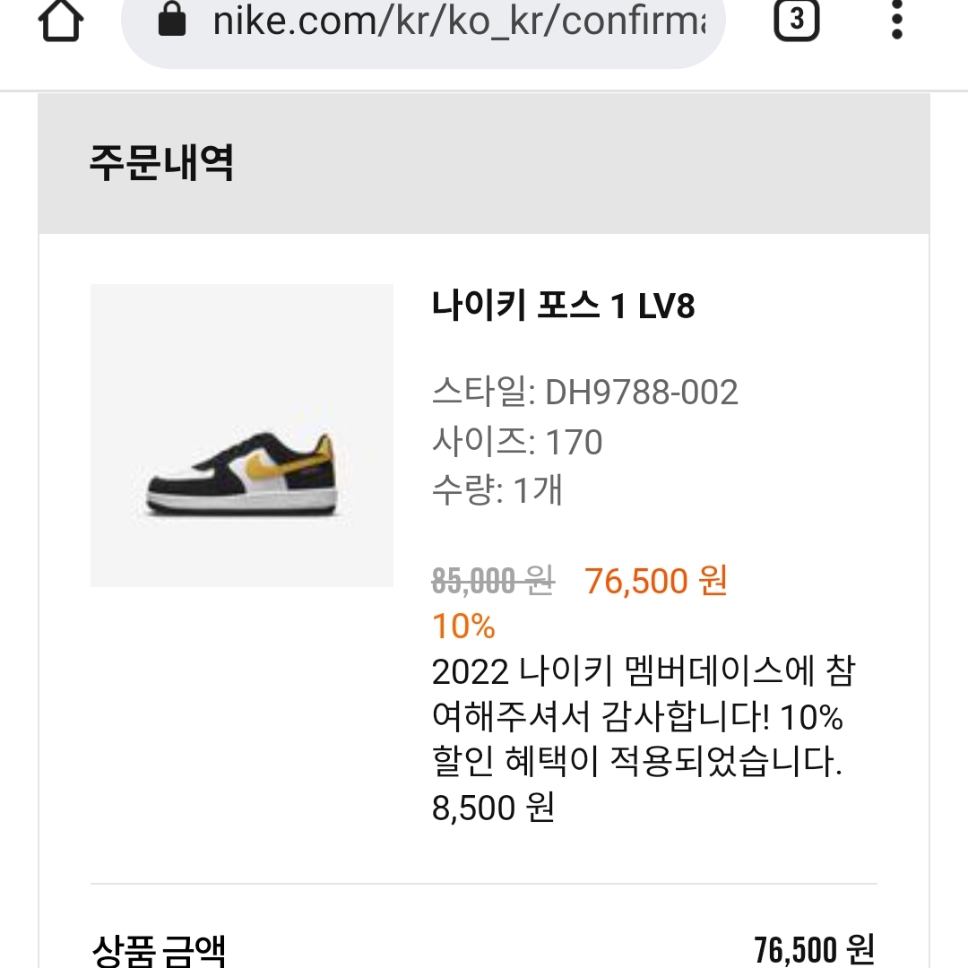Open the browser three-dot menu
The image size is (968, 968).
click(x=896, y=21)
